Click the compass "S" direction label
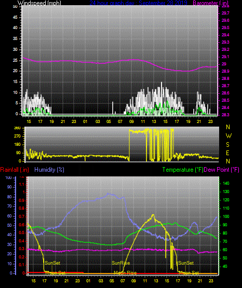Image resolution: width=242 pixels, height=288 pixels. click(x=227, y=145)
